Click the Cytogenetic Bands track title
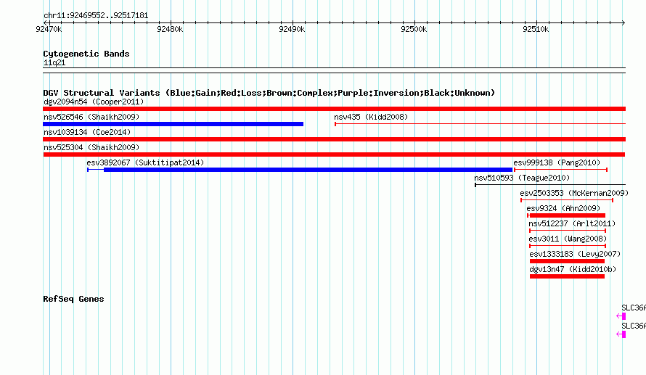The image size is (646, 375). [x=86, y=54]
